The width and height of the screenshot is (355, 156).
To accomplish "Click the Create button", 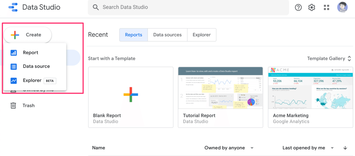I will (28, 35).
